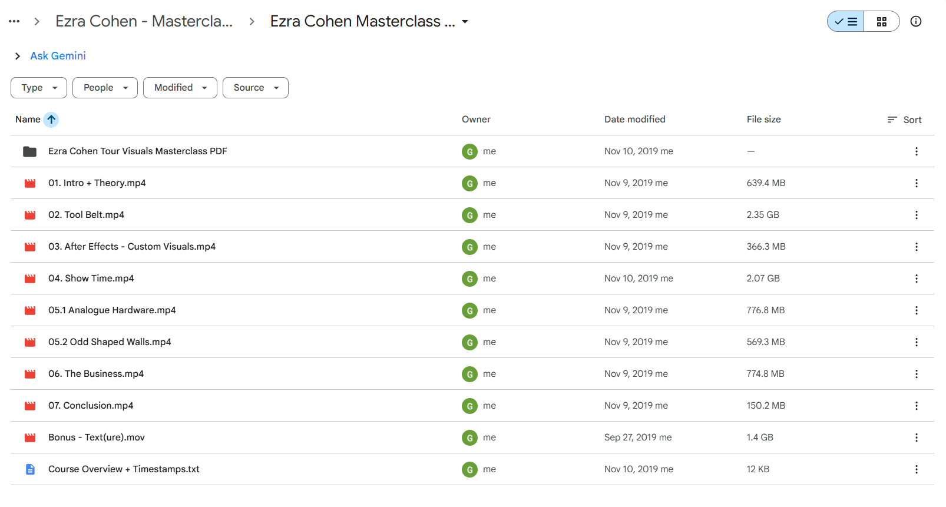Click the folder icon of Tour Visuals Masterclass PDF
Image resolution: width=946 pixels, height=507 pixels.
(x=30, y=151)
